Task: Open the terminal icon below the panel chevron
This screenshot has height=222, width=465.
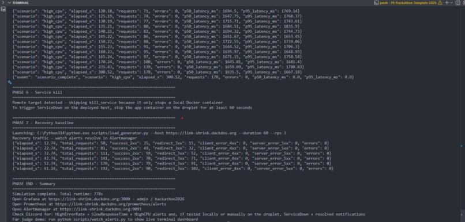Action: click(x=3, y=9)
